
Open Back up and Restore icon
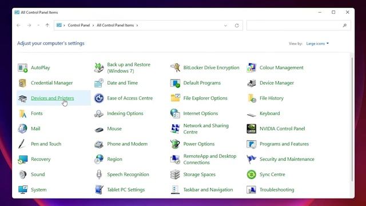99,68
